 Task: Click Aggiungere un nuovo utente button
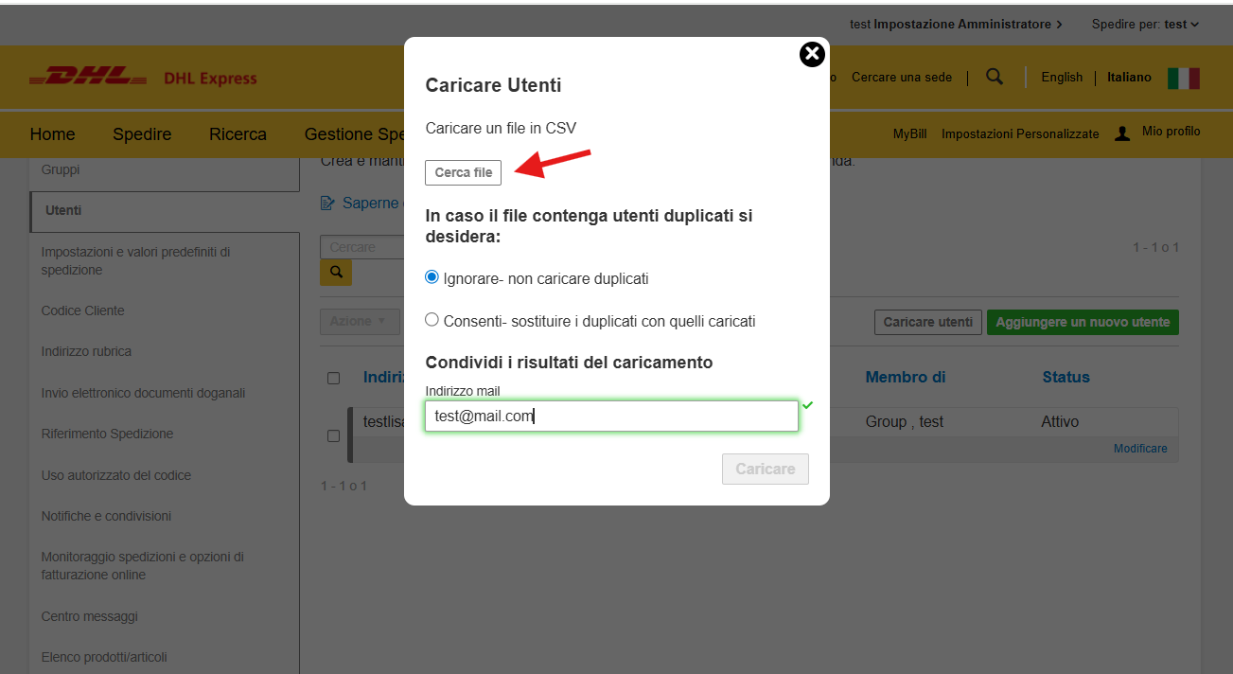(1082, 322)
